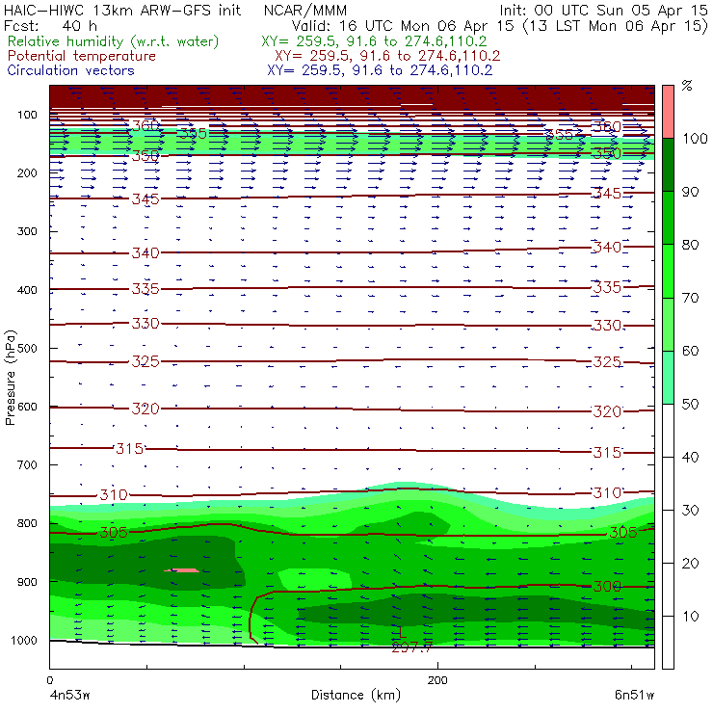The width and height of the screenshot is (713, 713).
Task: Click the blue 'Circulation vectors' legend label
Action: (x=71, y=70)
